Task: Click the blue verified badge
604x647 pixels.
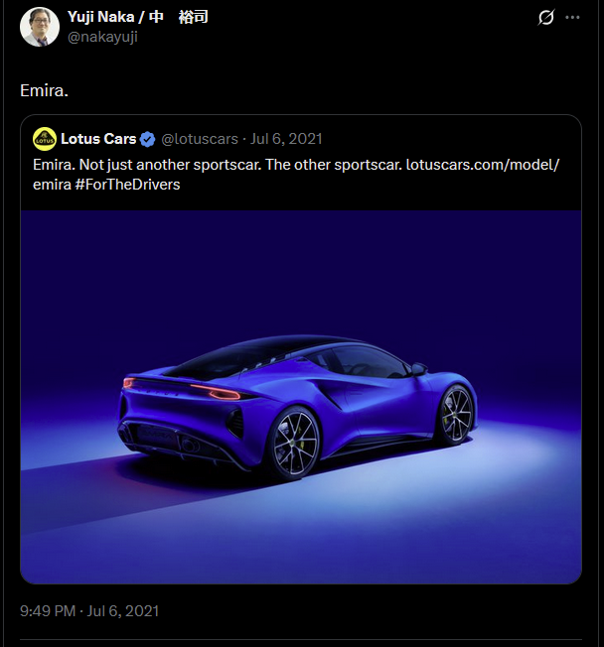Action: 147,139
